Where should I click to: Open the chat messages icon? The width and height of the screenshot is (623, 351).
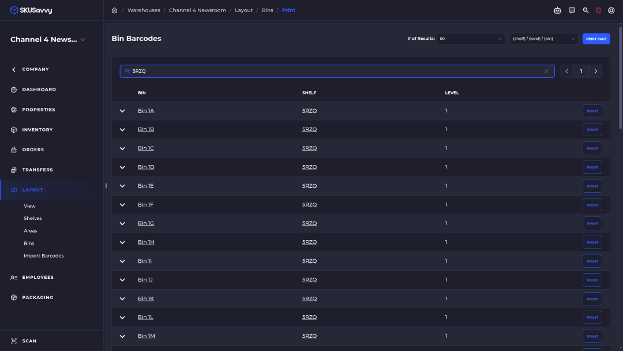pos(572,10)
